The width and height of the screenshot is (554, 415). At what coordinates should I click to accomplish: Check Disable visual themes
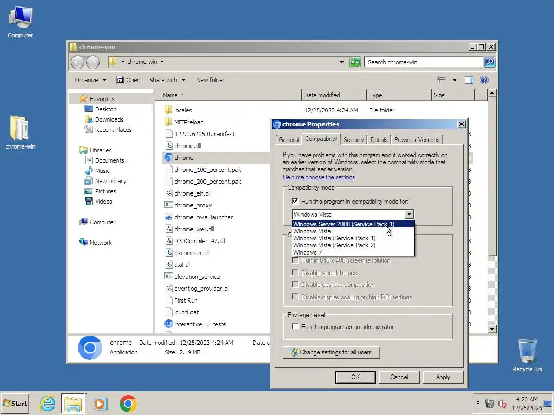click(x=295, y=272)
